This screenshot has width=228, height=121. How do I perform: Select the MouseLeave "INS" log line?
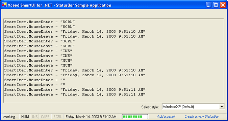click(x=38, y=56)
